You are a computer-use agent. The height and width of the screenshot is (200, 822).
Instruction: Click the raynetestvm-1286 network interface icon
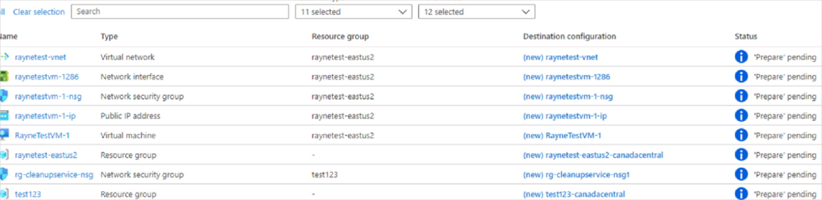(x=4, y=77)
